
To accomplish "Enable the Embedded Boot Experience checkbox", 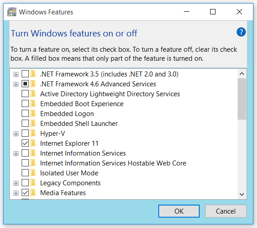I will 25,104.
